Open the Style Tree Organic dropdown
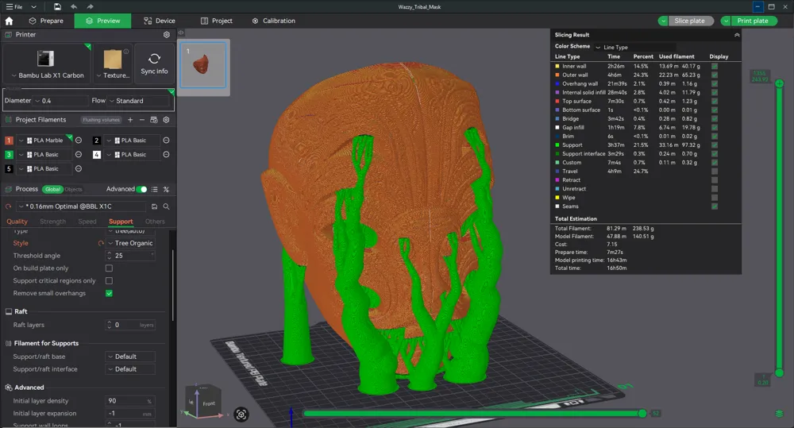794x428 pixels. tap(130, 243)
